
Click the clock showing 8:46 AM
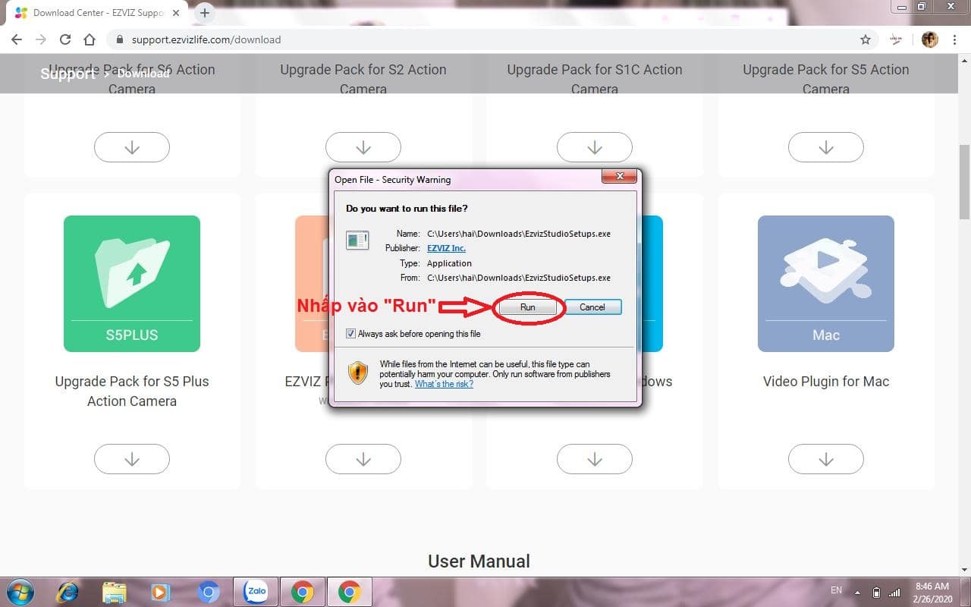(931, 592)
